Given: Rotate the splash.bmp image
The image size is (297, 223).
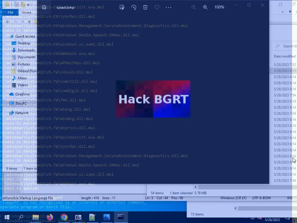Looking at the screenshot, I should point(134,7).
